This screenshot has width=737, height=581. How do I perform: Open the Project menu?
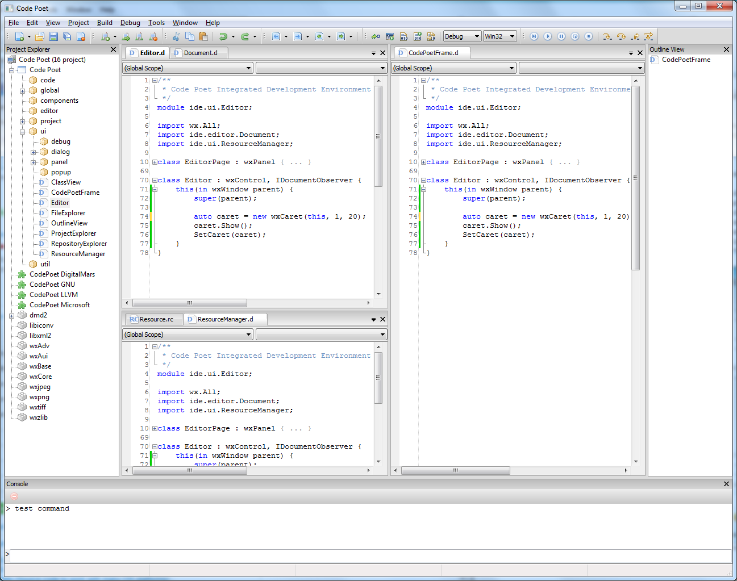[78, 23]
